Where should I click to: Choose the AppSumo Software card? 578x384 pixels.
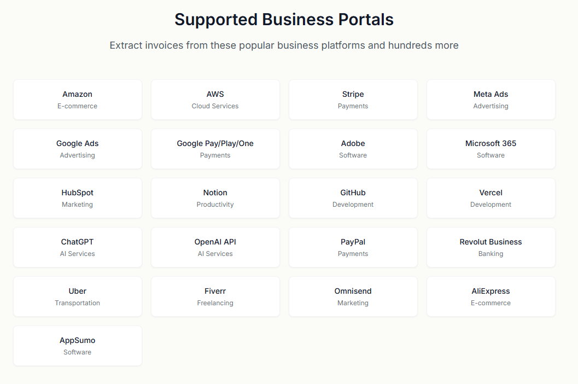(78, 346)
